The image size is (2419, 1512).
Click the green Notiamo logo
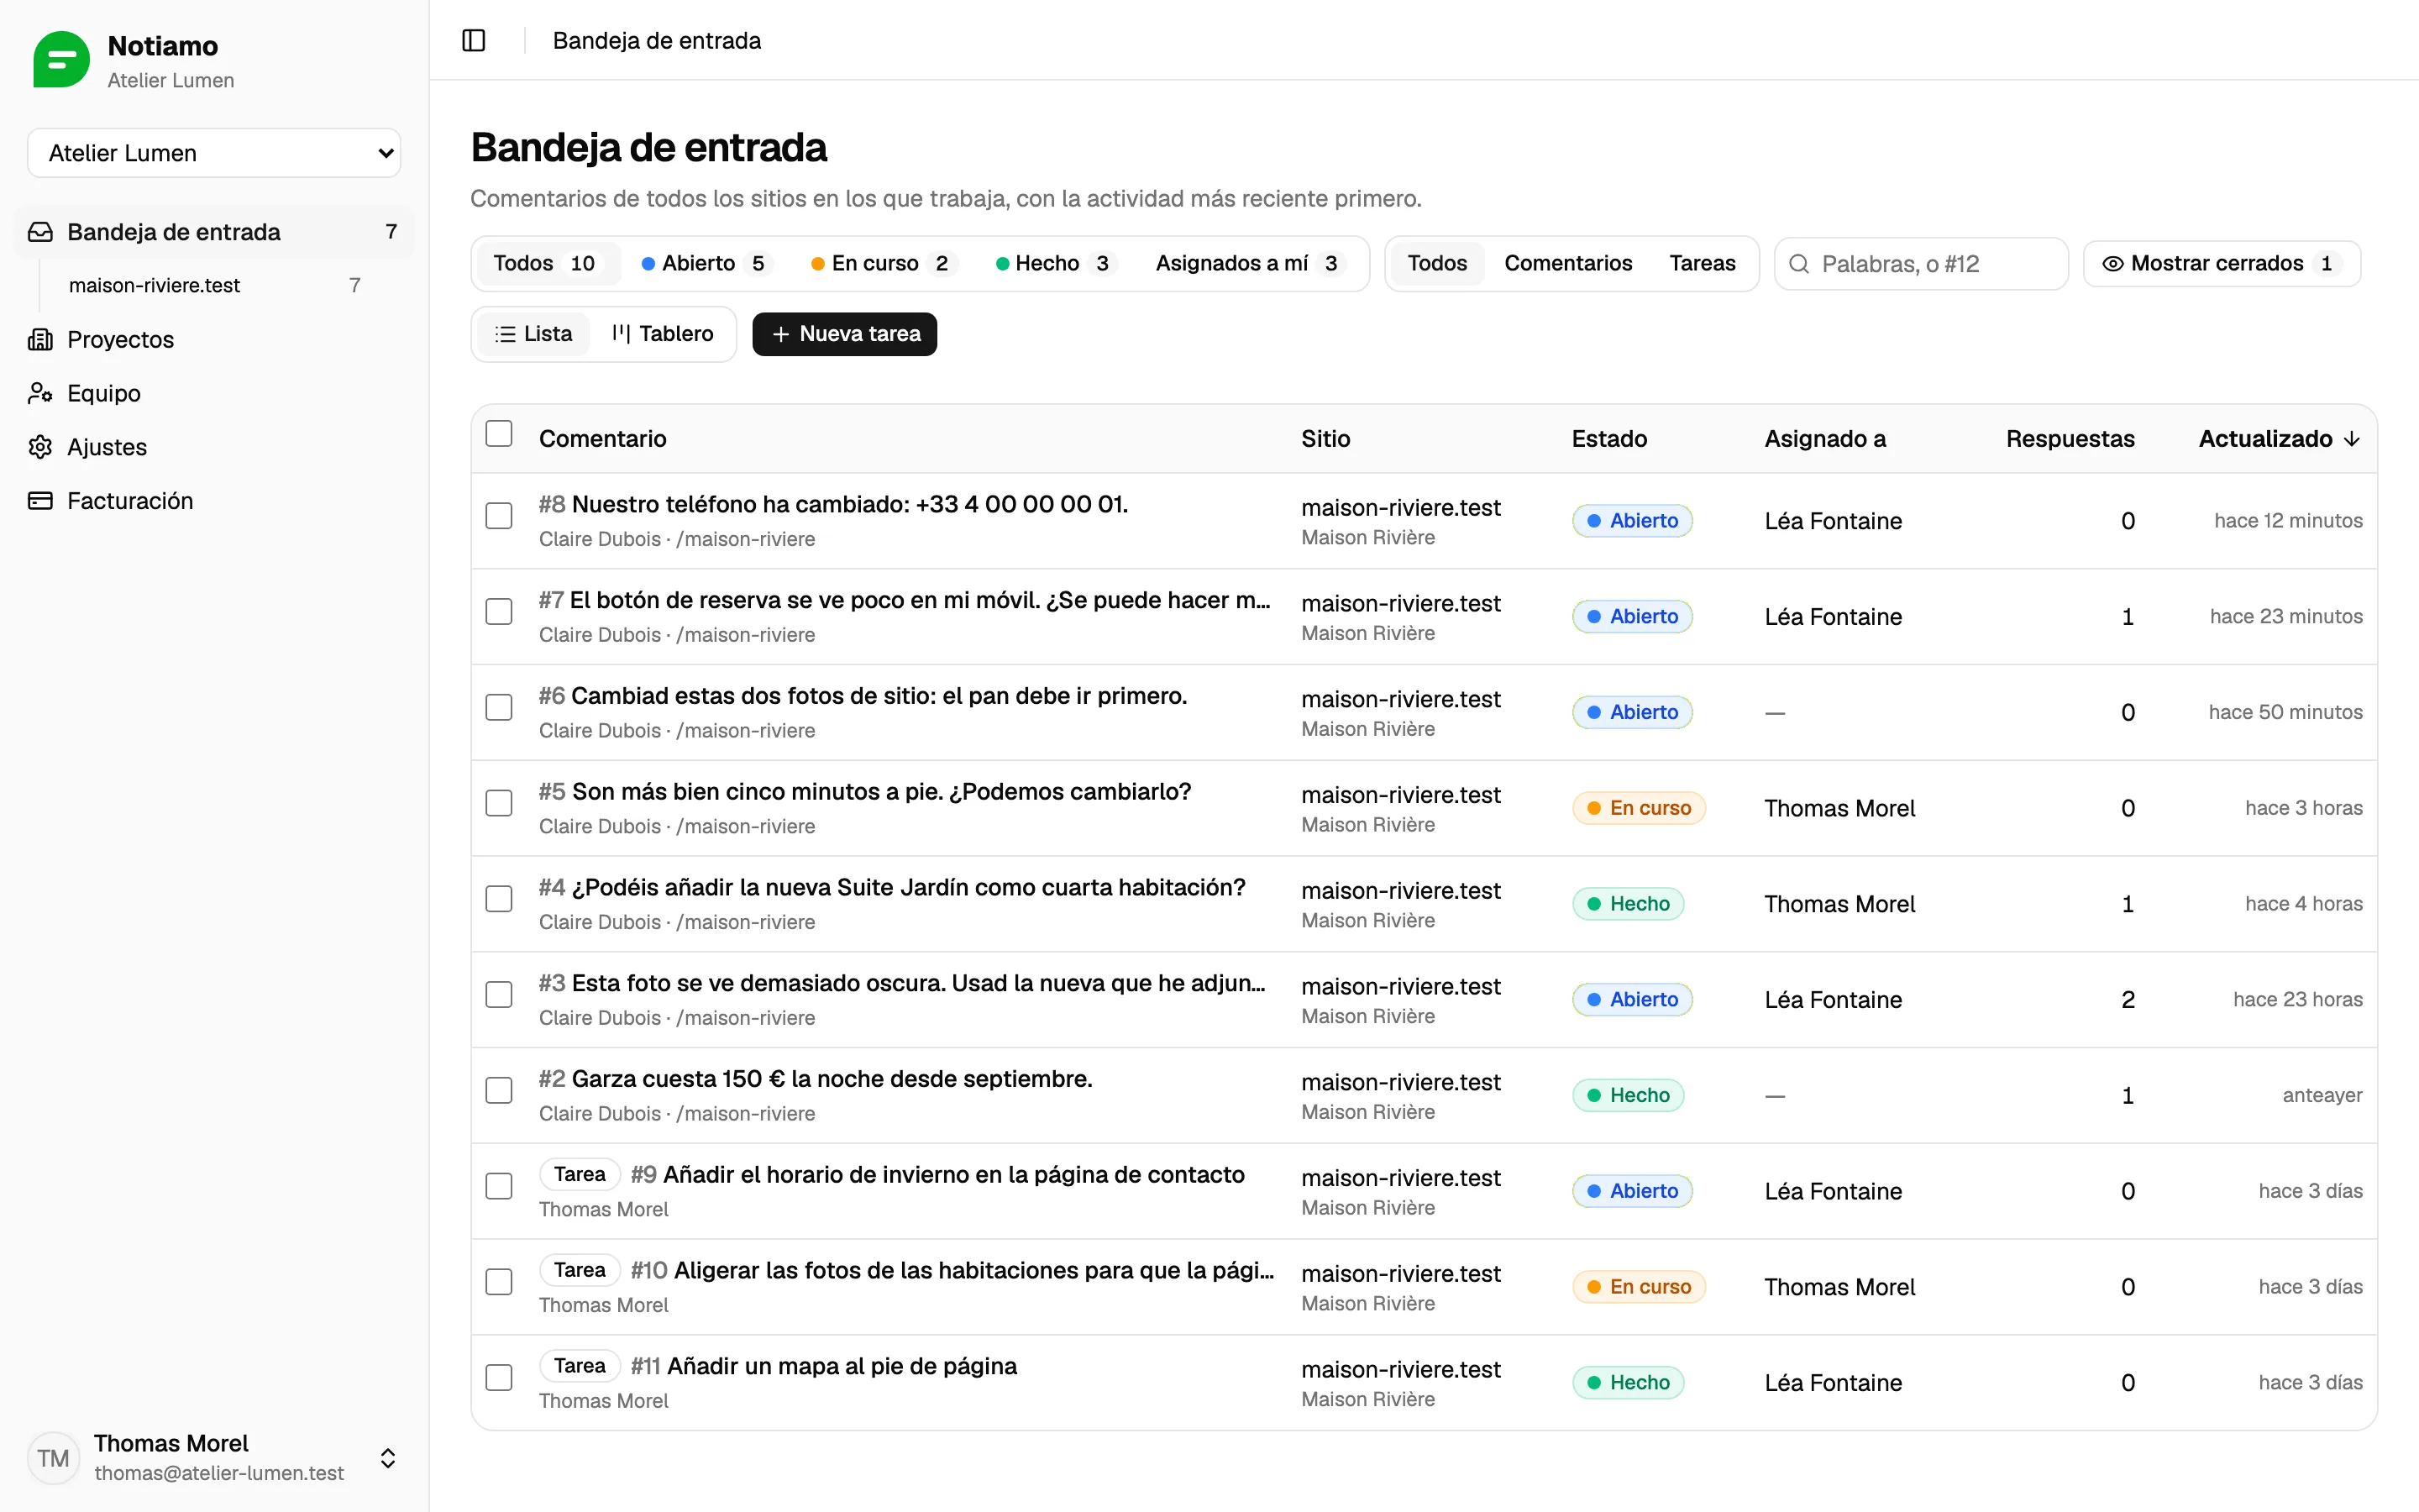coord(62,60)
